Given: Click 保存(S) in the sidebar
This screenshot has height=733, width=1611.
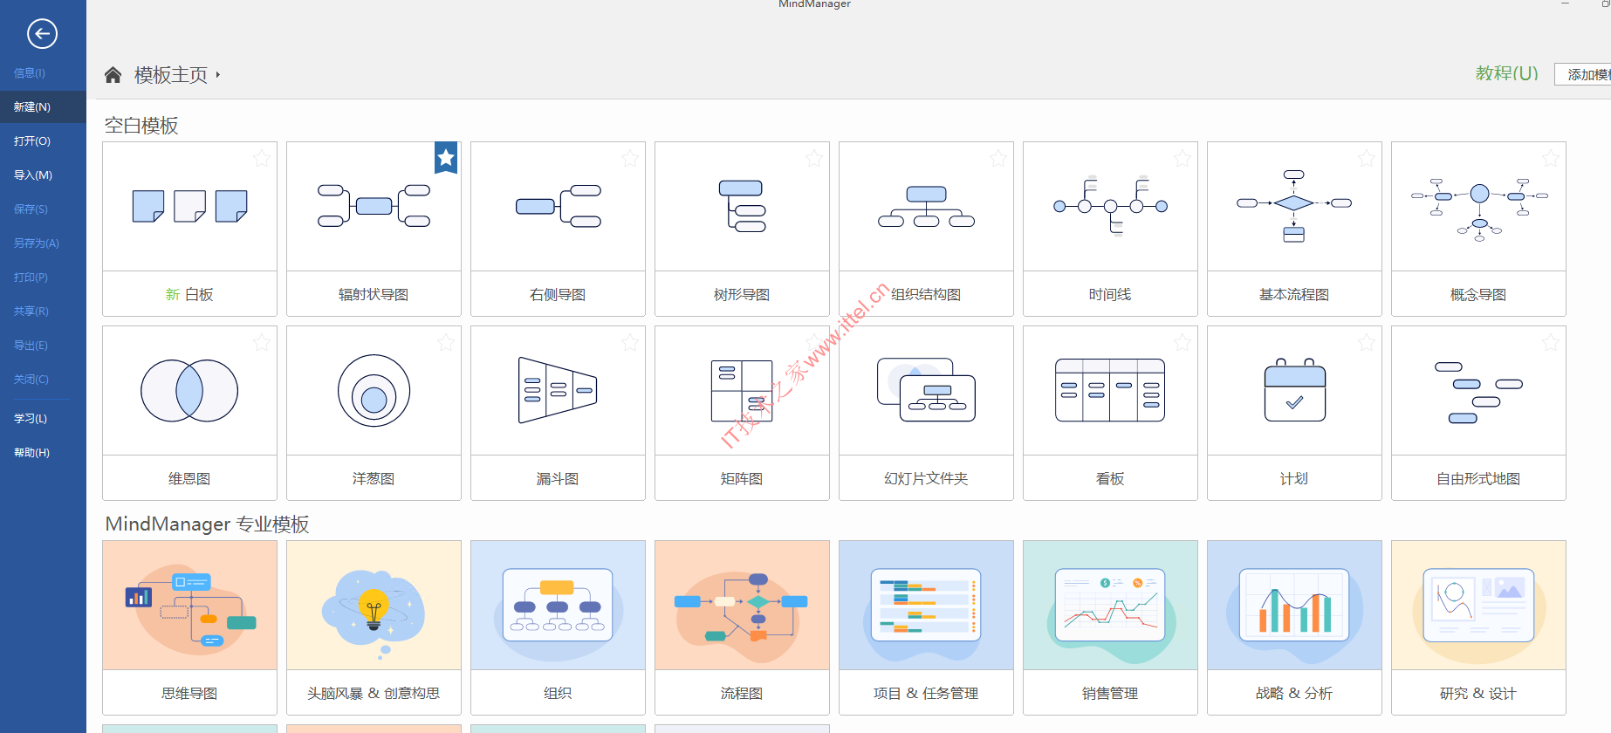Looking at the screenshot, I should tap(31, 209).
